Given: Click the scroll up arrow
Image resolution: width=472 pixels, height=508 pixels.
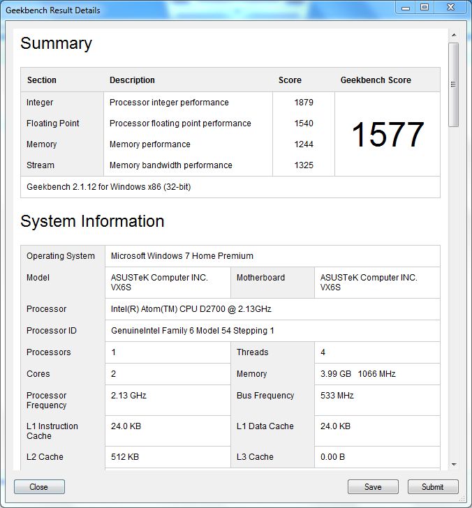Looking at the screenshot, I should click(x=454, y=35).
